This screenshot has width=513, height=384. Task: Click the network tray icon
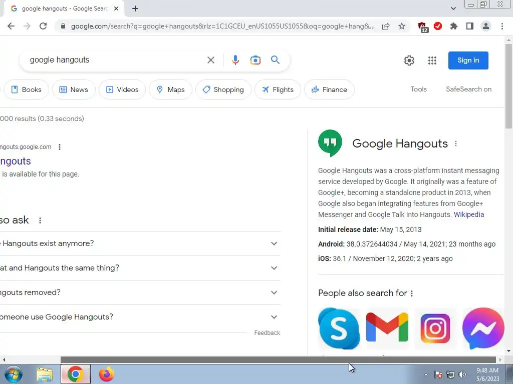click(450, 374)
